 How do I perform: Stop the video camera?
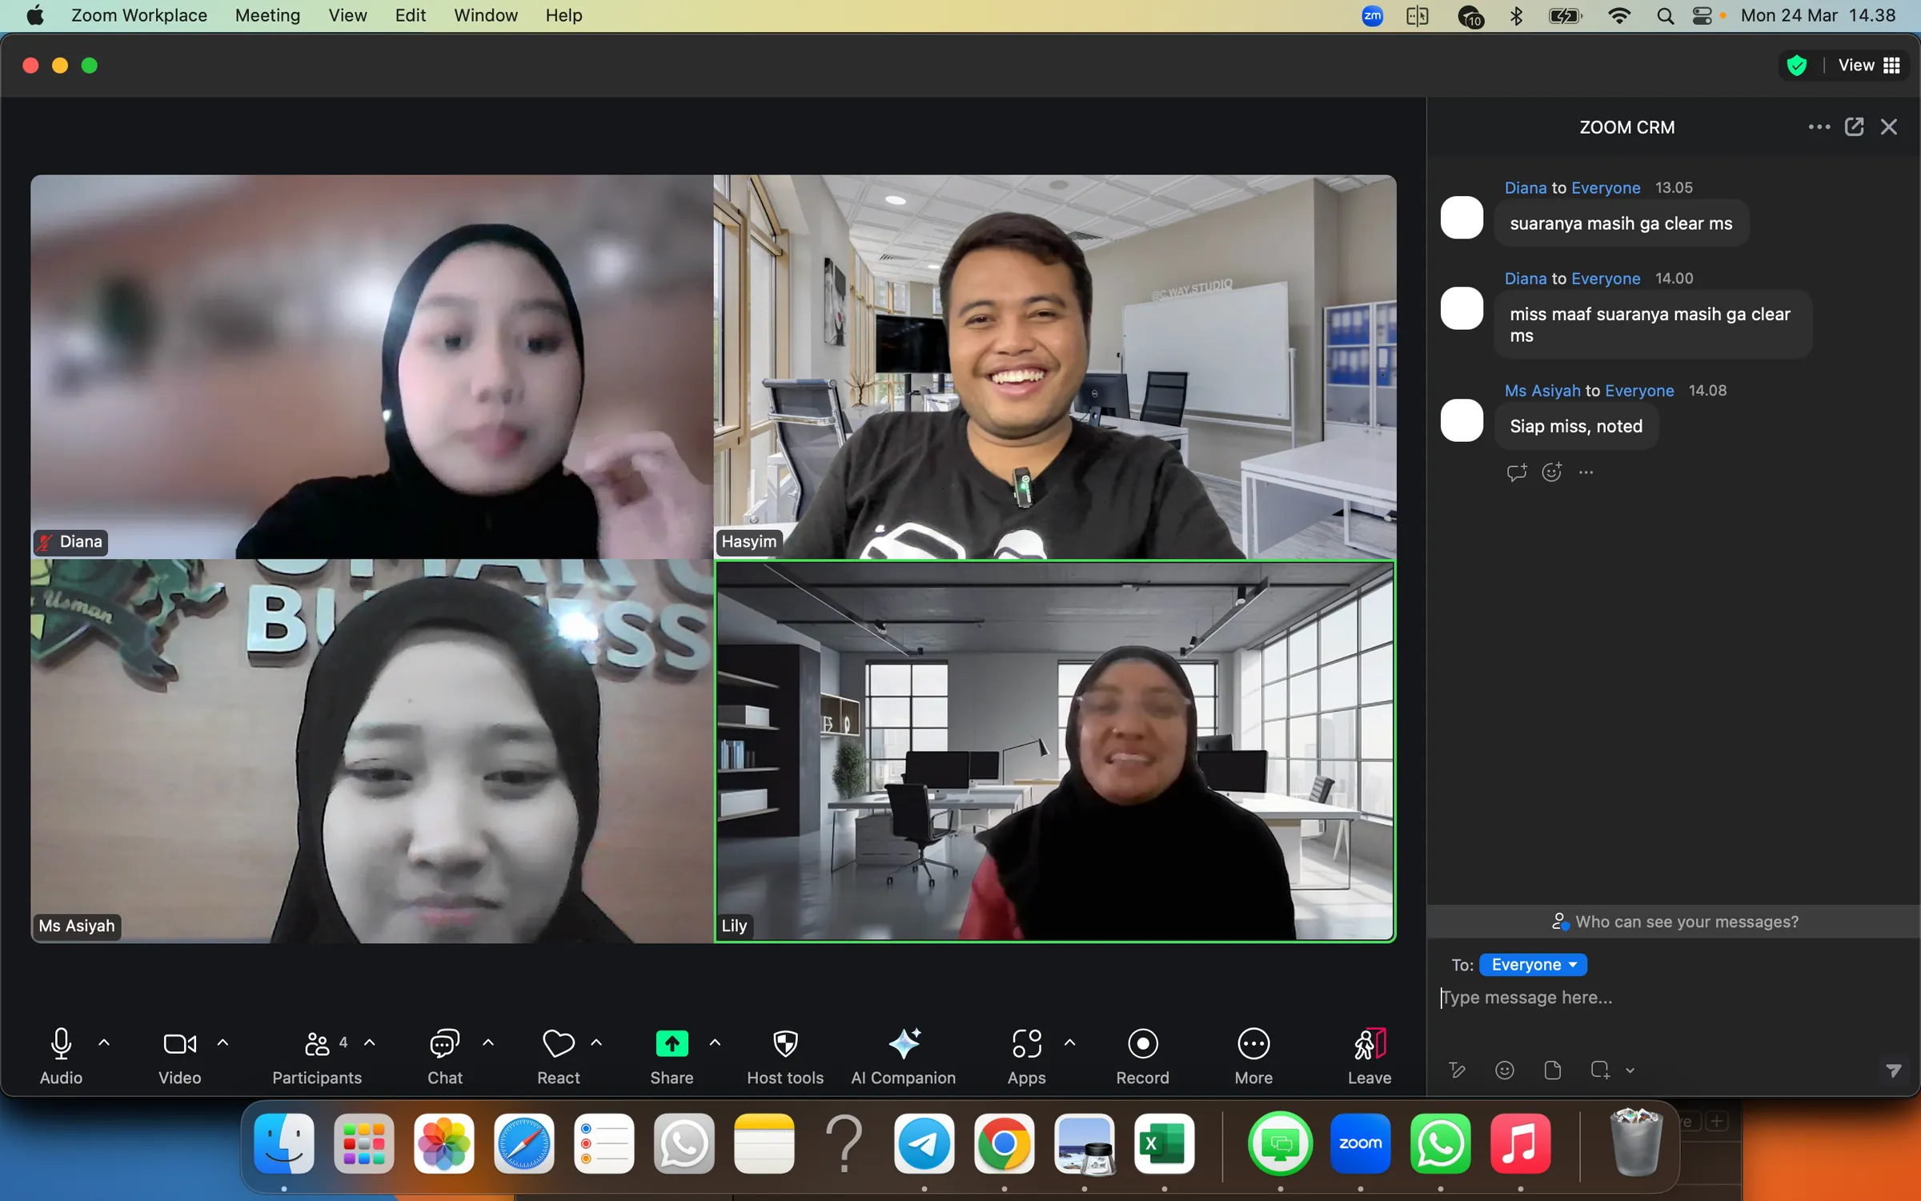(179, 1045)
